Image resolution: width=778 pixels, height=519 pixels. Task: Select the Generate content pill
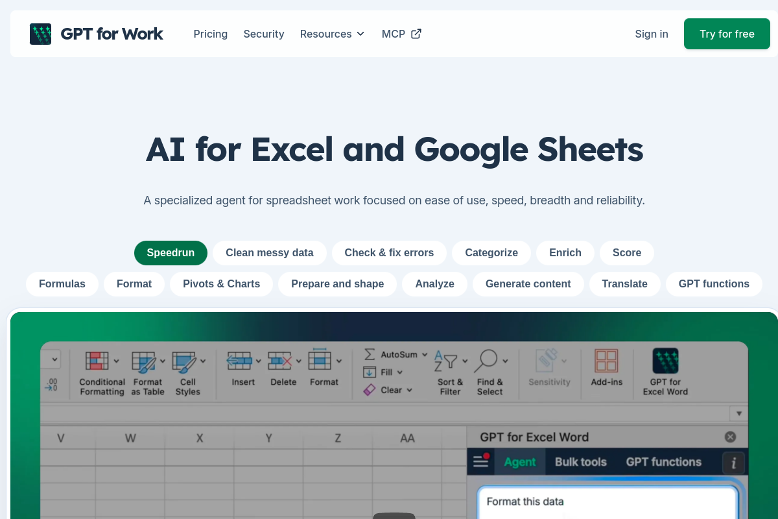528,284
